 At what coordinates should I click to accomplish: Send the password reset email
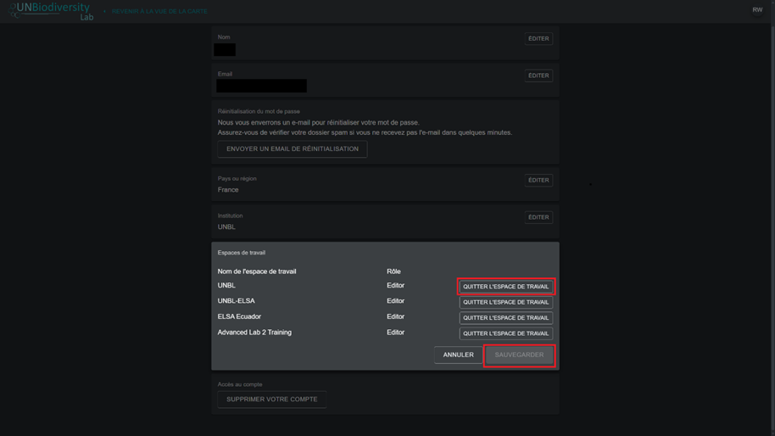point(292,149)
